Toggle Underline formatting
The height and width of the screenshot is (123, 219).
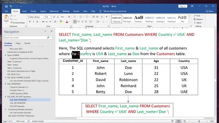(37, 22)
